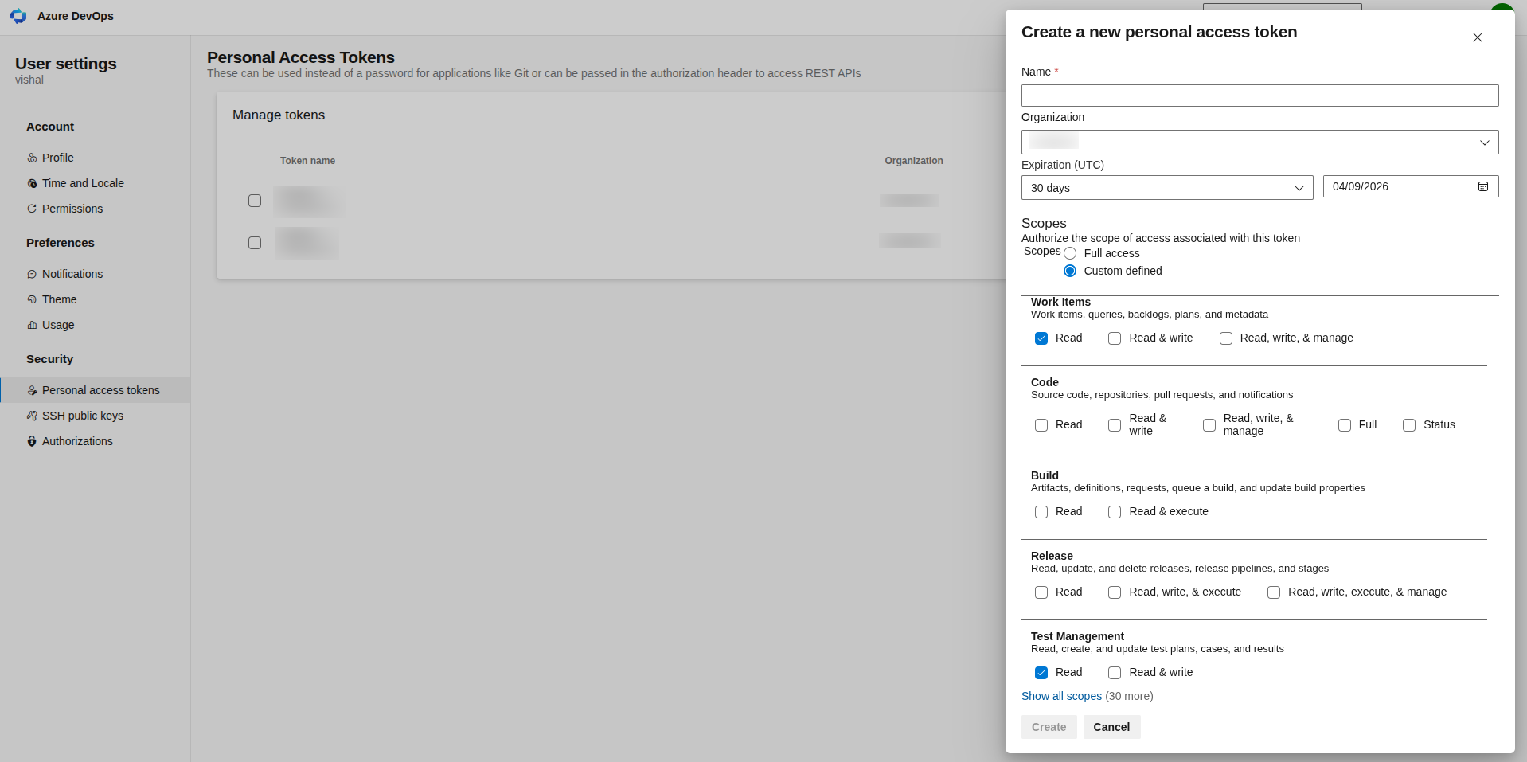Check Release Read, write, & execute checkbox
1527x762 pixels.
tap(1115, 592)
